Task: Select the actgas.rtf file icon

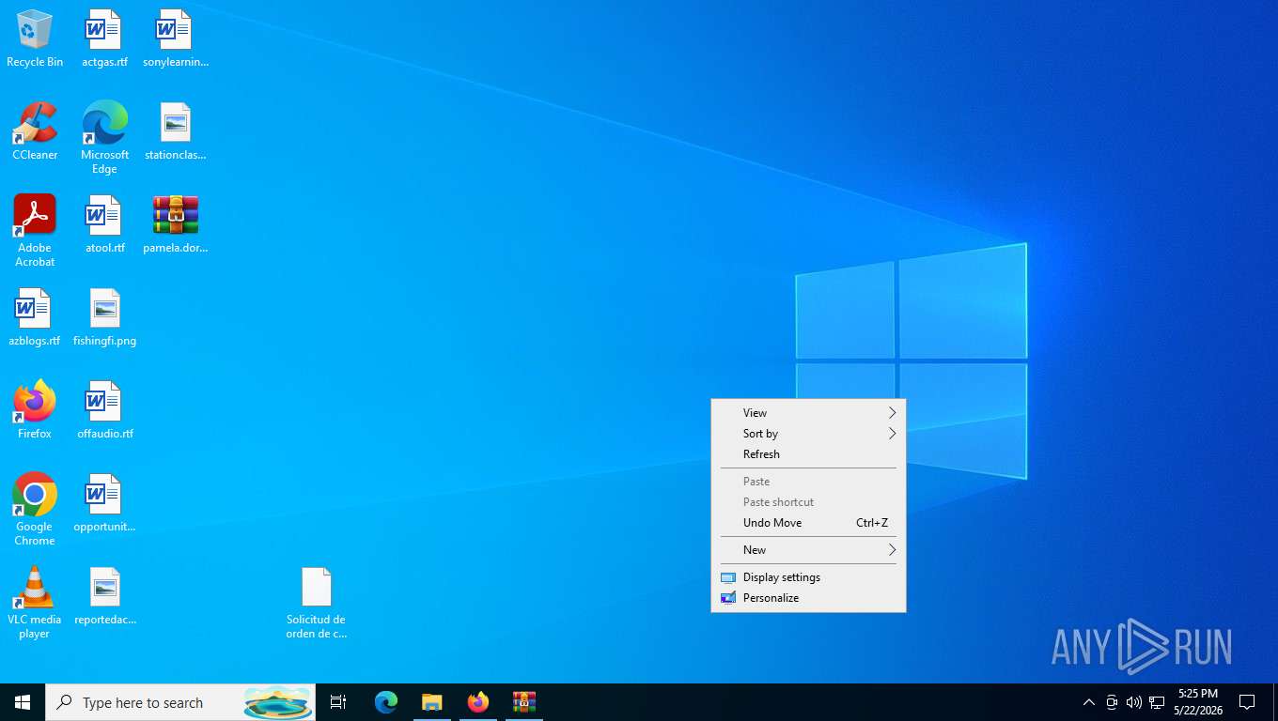Action: [104, 38]
